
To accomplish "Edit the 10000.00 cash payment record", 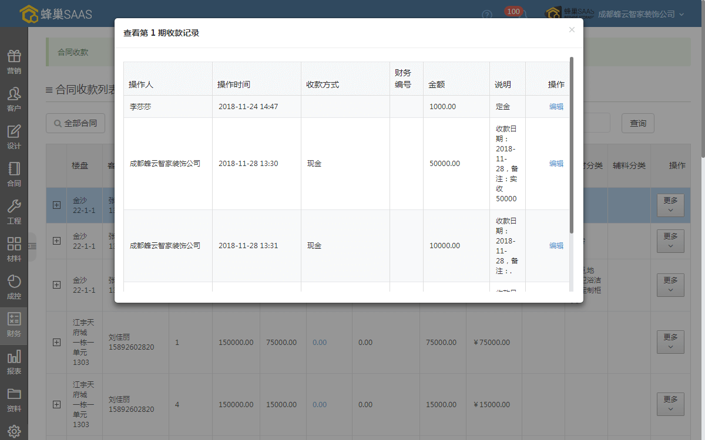I will 556,246.
